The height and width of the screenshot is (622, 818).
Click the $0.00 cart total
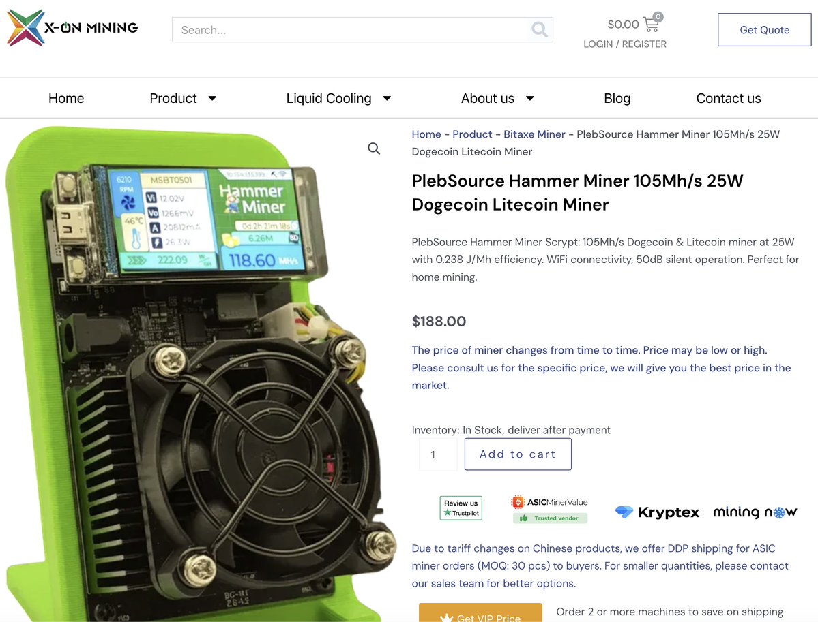623,24
